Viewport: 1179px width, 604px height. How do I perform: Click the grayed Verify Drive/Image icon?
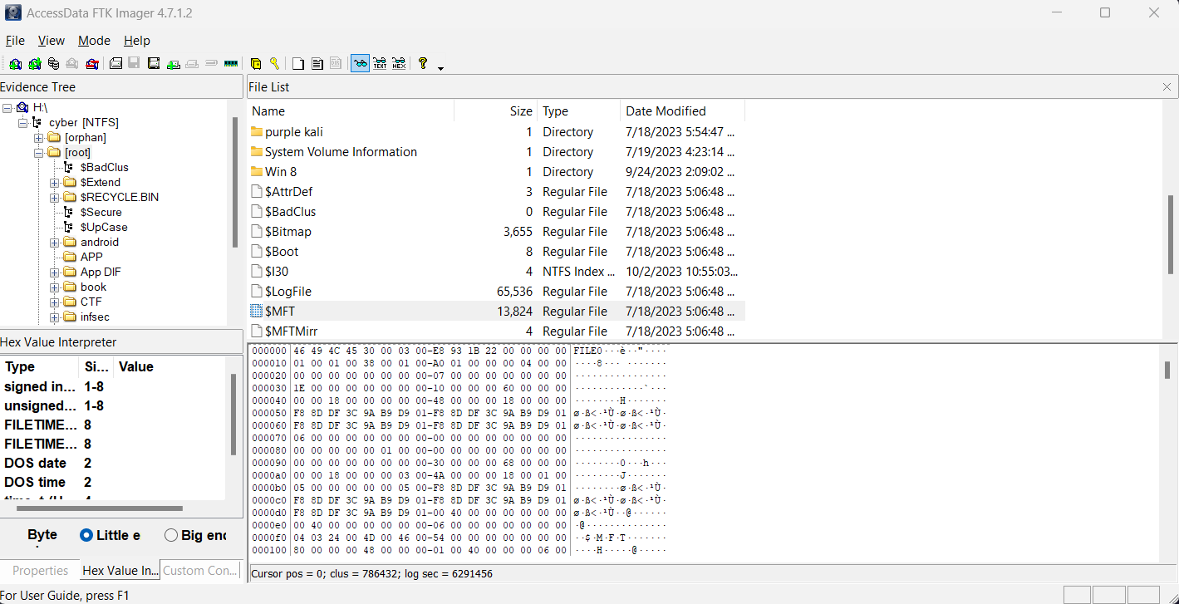(211, 63)
